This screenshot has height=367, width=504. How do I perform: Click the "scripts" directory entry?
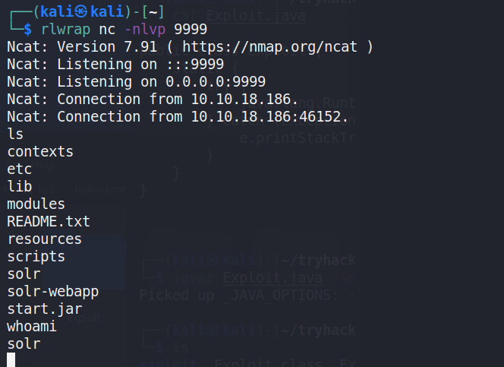pyautogui.click(x=36, y=256)
